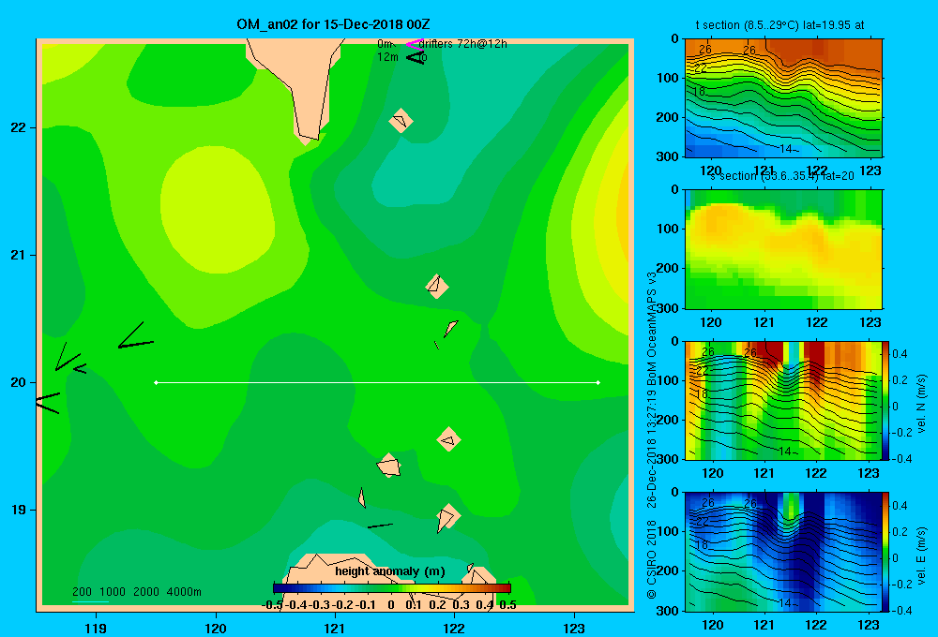Open the salinity 's section' plot panel
This screenshot has width=938, height=637.
click(783, 249)
